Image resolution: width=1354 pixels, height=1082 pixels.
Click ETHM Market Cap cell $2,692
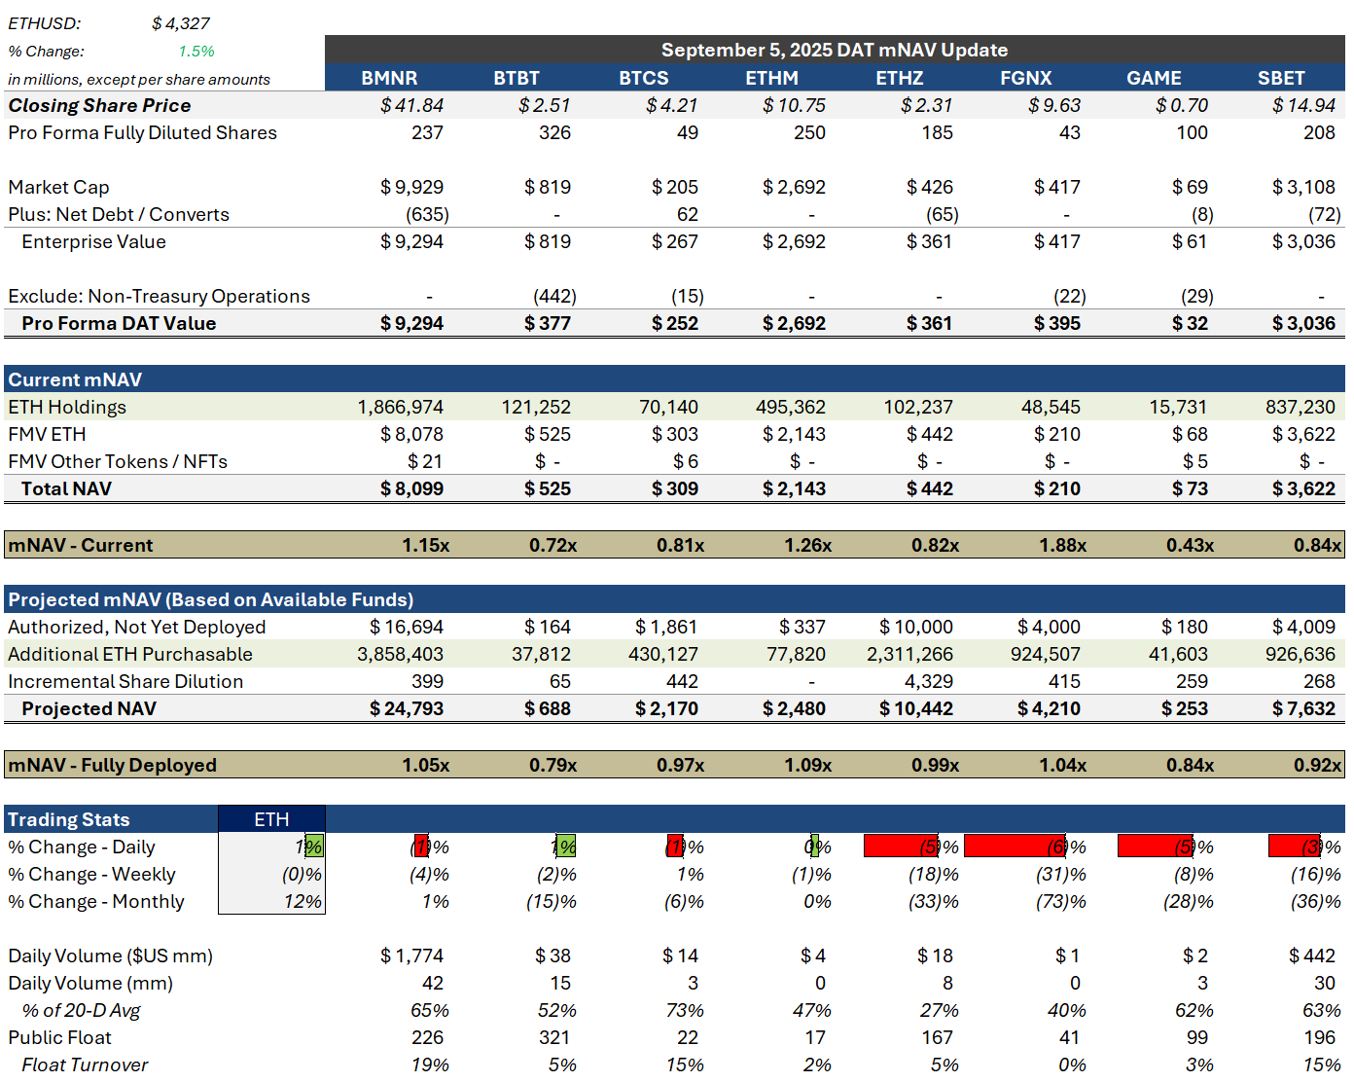click(x=794, y=187)
